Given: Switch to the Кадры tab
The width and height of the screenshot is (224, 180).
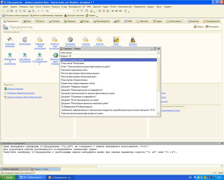Looking at the screenshot, I should [157, 21].
